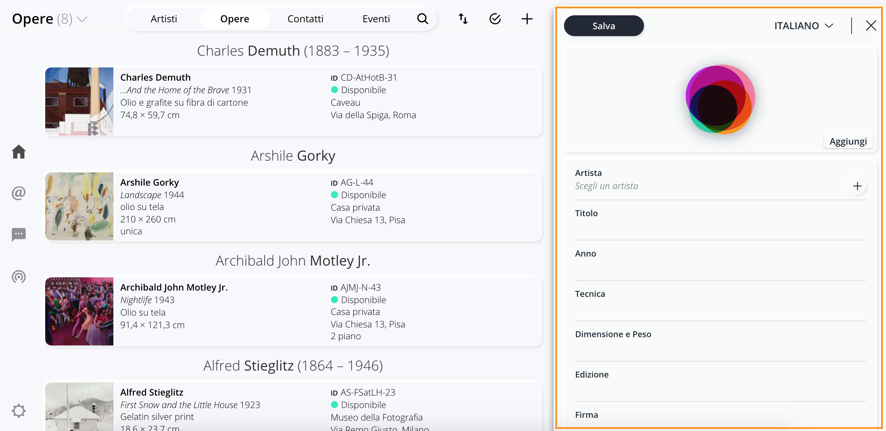This screenshot has width=886, height=431.
Task: Click the 2 piano location note
Action: click(346, 336)
